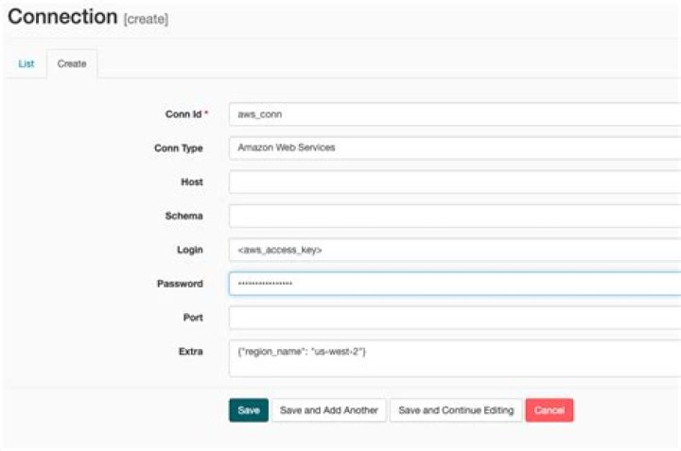The height and width of the screenshot is (451, 681).
Task: Click Save and Add Another
Action: tap(328, 410)
